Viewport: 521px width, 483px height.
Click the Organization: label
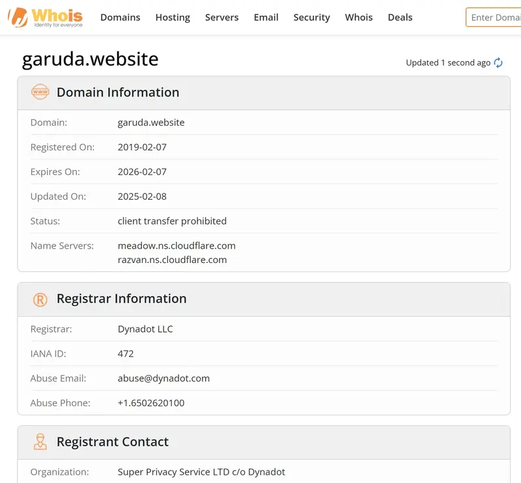60,472
